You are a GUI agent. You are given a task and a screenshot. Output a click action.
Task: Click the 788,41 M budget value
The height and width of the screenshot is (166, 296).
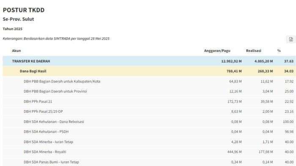(x=234, y=71)
